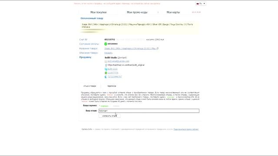Click the envelope icon beside seller email
Screen dimensions: 278x156
pos(106,61)
